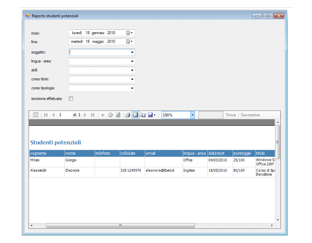Go to first page of report
The width and height of the screenshot is (312, 243).
click(46, 115)
